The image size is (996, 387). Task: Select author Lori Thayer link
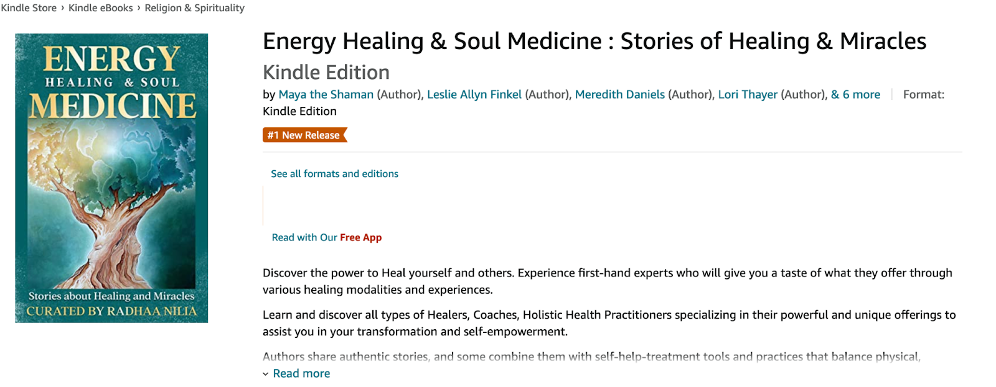point(748,94)
